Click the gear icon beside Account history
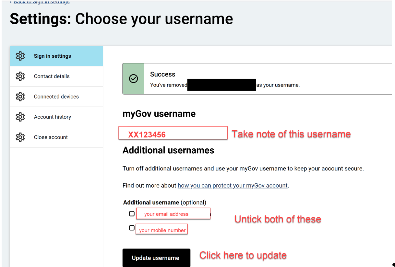Viewport: 395px width, 267px height. pos(20,117)
